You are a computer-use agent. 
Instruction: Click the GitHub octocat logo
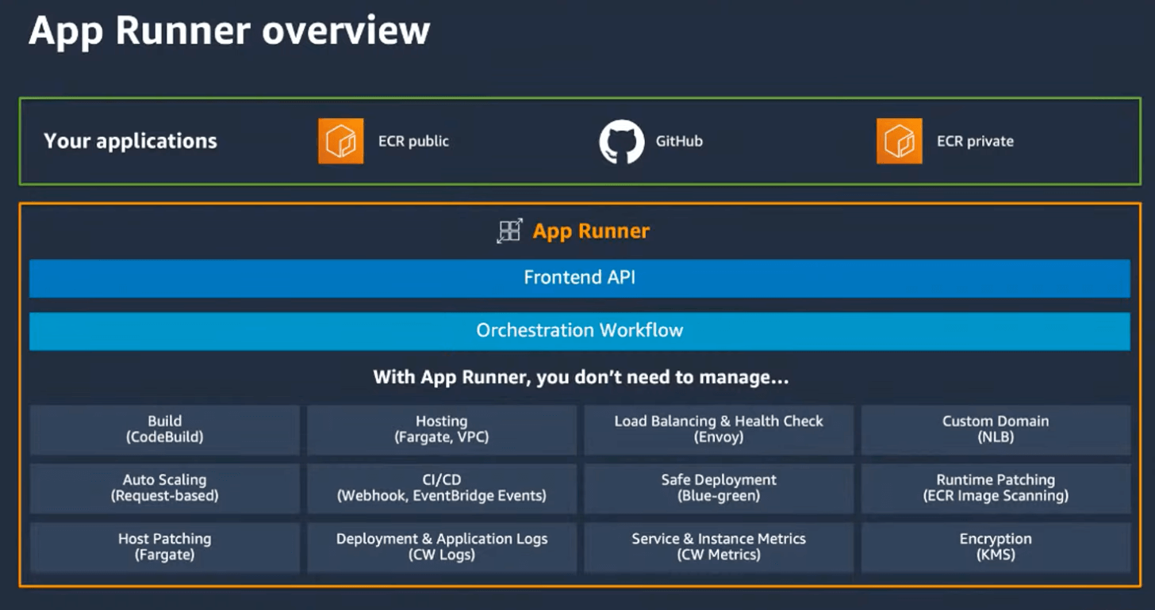[x=621, y=142]
